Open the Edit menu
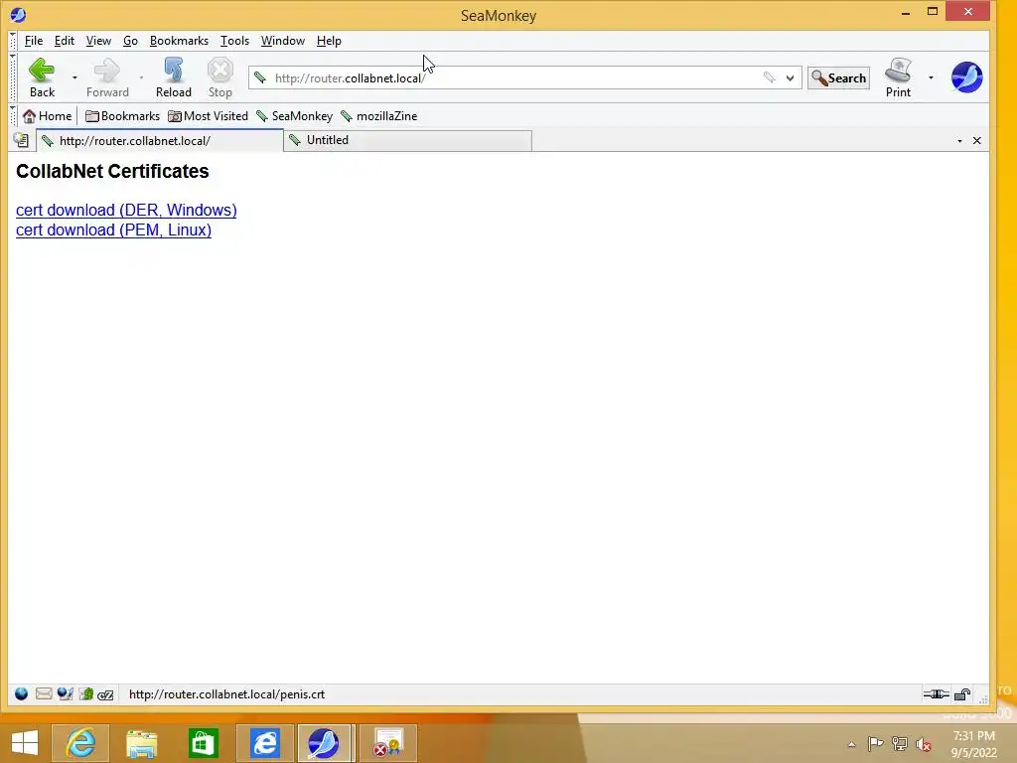The image size is (1017, 763). (65, 40)
